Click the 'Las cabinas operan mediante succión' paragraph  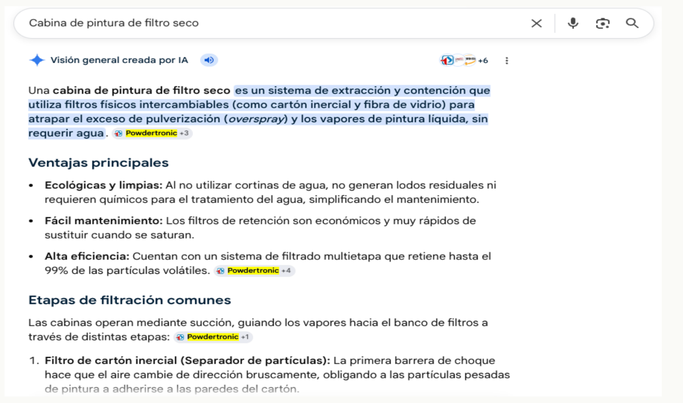(258, 330)
